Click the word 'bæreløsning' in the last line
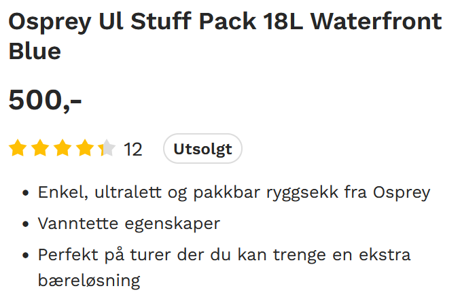This screenshot has width=460, height=299. point(89,280)
